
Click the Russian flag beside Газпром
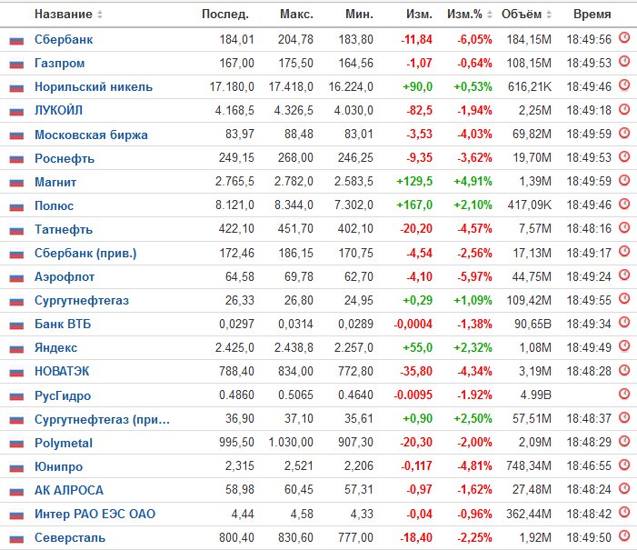16,64
